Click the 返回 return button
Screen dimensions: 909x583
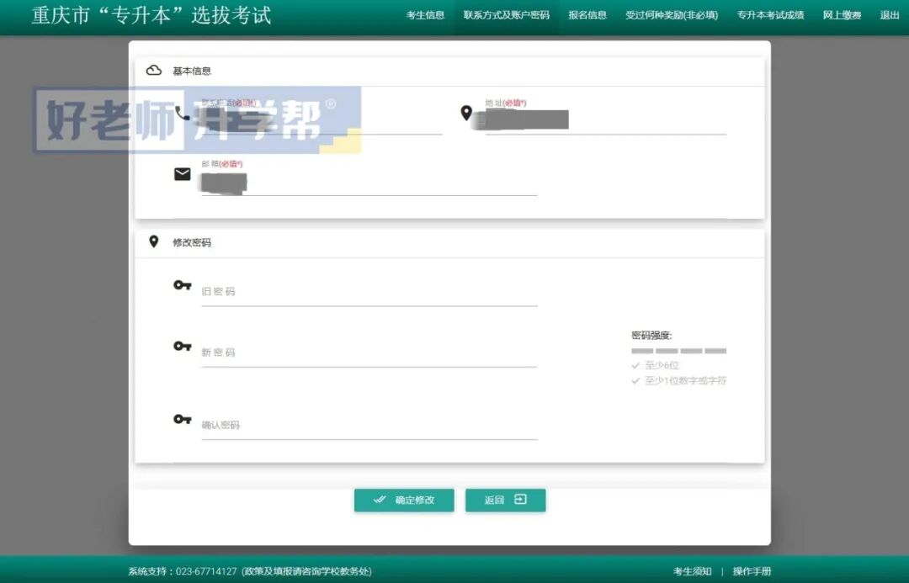click(505, 500)
